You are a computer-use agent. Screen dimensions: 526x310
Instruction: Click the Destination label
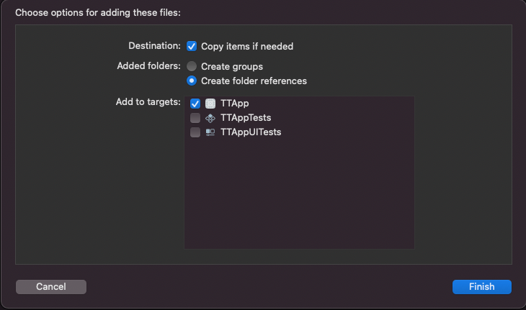154,46
